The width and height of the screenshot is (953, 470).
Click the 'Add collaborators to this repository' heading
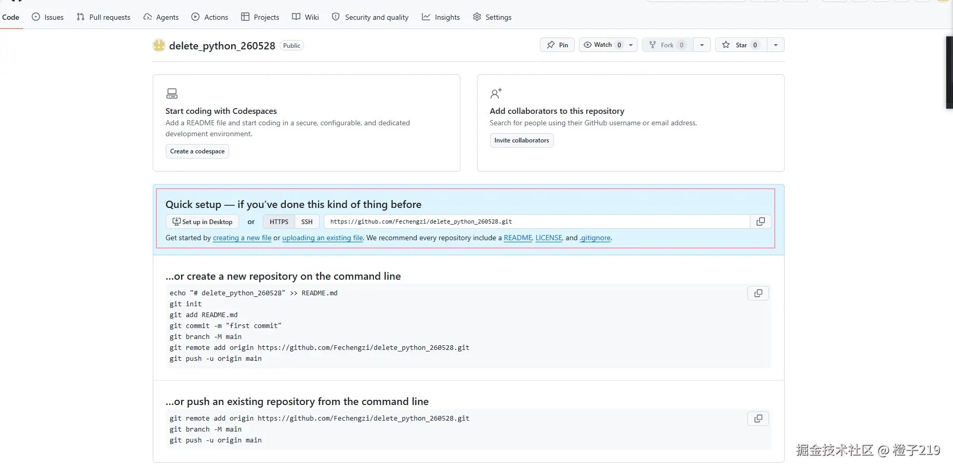[x=557, y=111]
